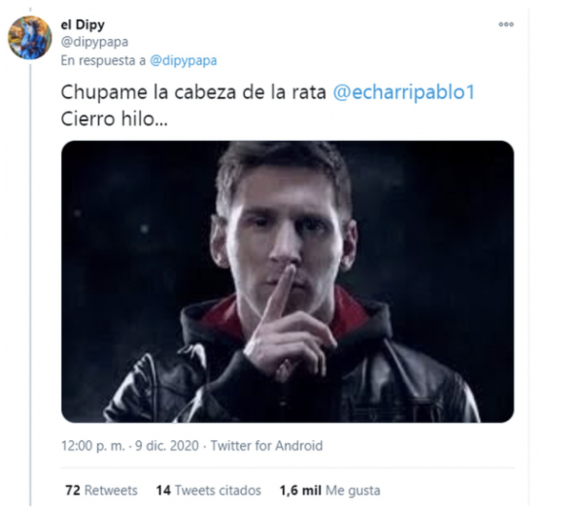Viewport: 583px width, 520px height.
Task: Follow the reply-to @dipypapa link
Action: pos(184,60)
